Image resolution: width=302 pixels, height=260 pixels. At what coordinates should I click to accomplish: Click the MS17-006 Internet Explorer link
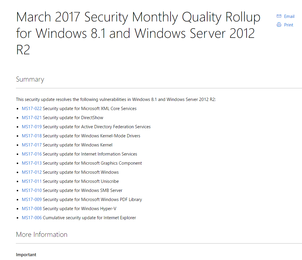point(32,218)
